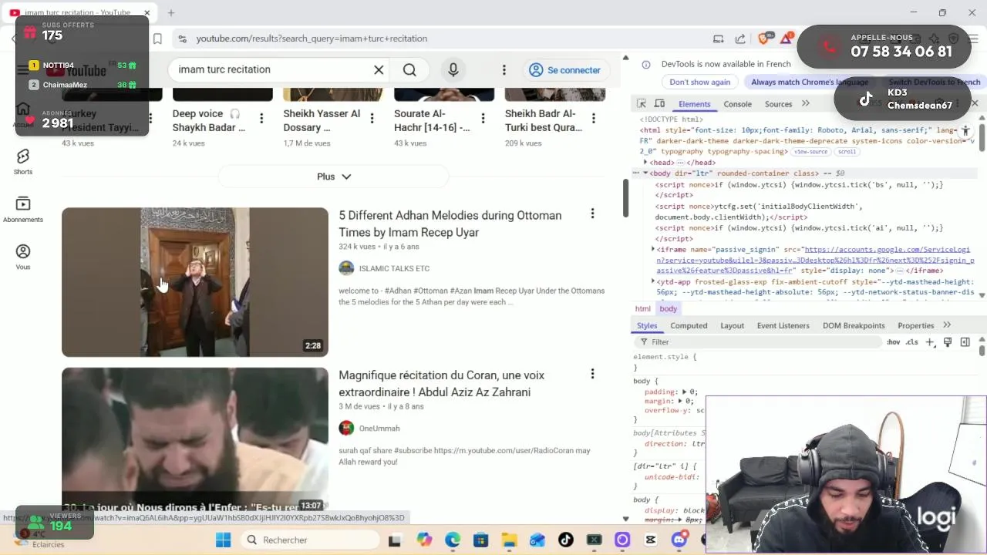Image resolution: width=987 pixels, height=555 pixels.
Task: Open options for Magnifique récitation du Coran video
Action: pyautogui.click(x=592, y=374)
